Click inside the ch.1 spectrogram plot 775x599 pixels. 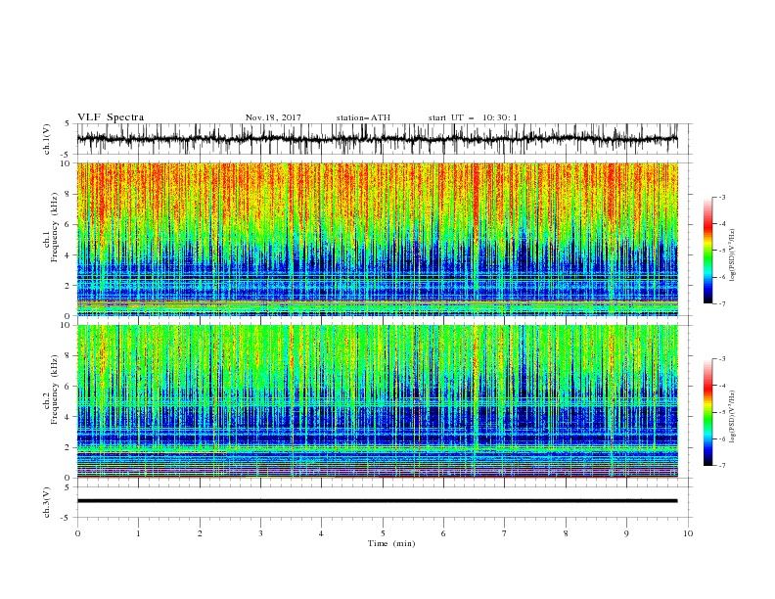(x=377, y=239)
